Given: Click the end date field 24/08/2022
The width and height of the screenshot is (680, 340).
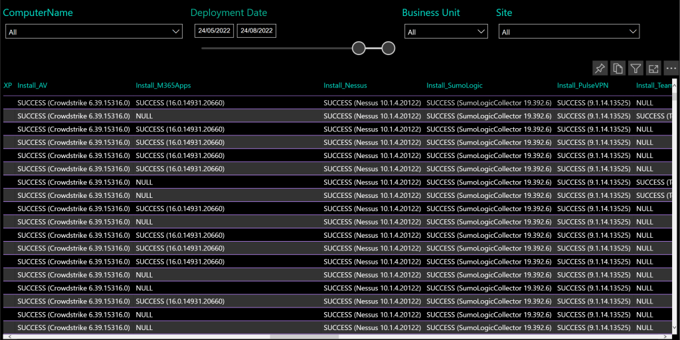Looking at the screenshot, I should tap(256, 31).
